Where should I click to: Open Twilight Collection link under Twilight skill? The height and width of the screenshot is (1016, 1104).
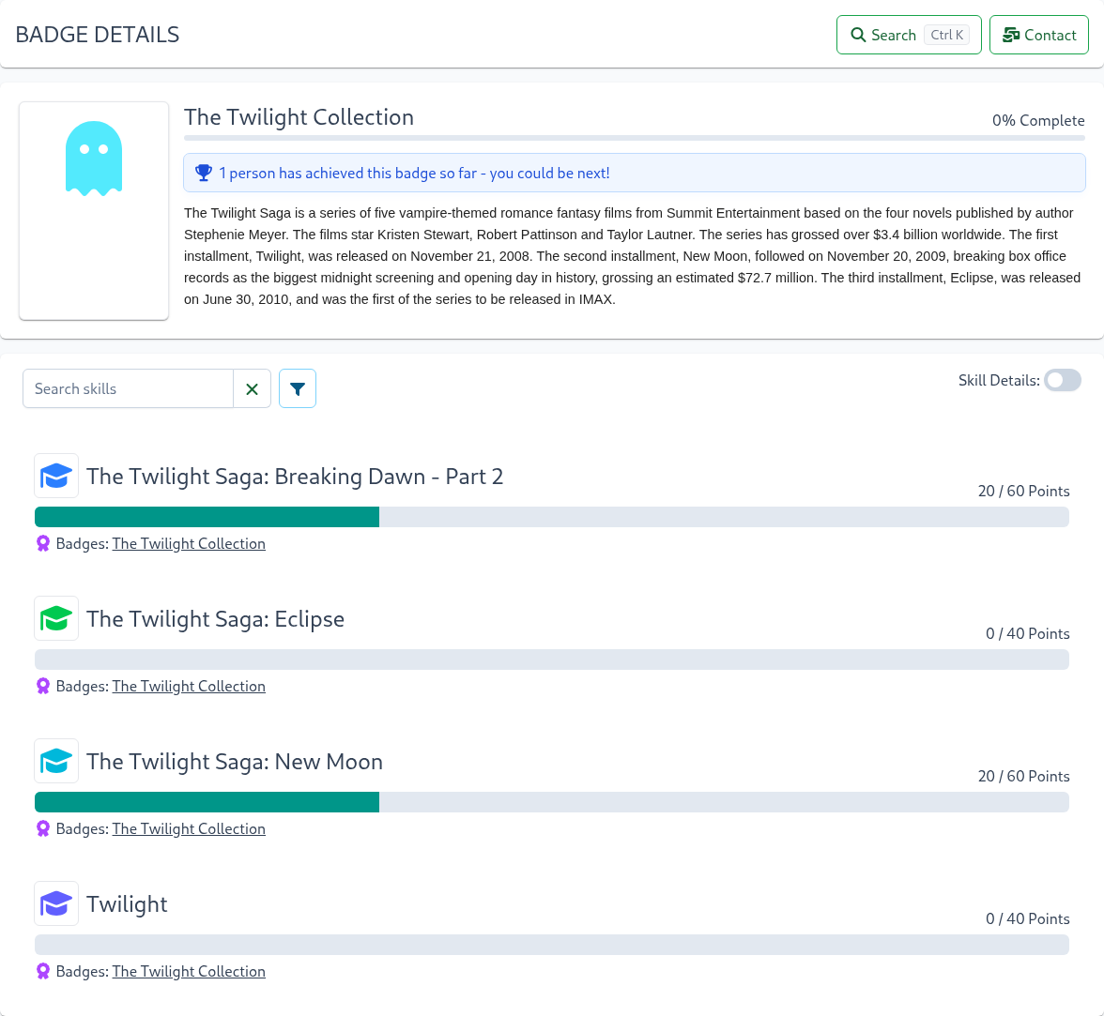(x=189, y=971)
